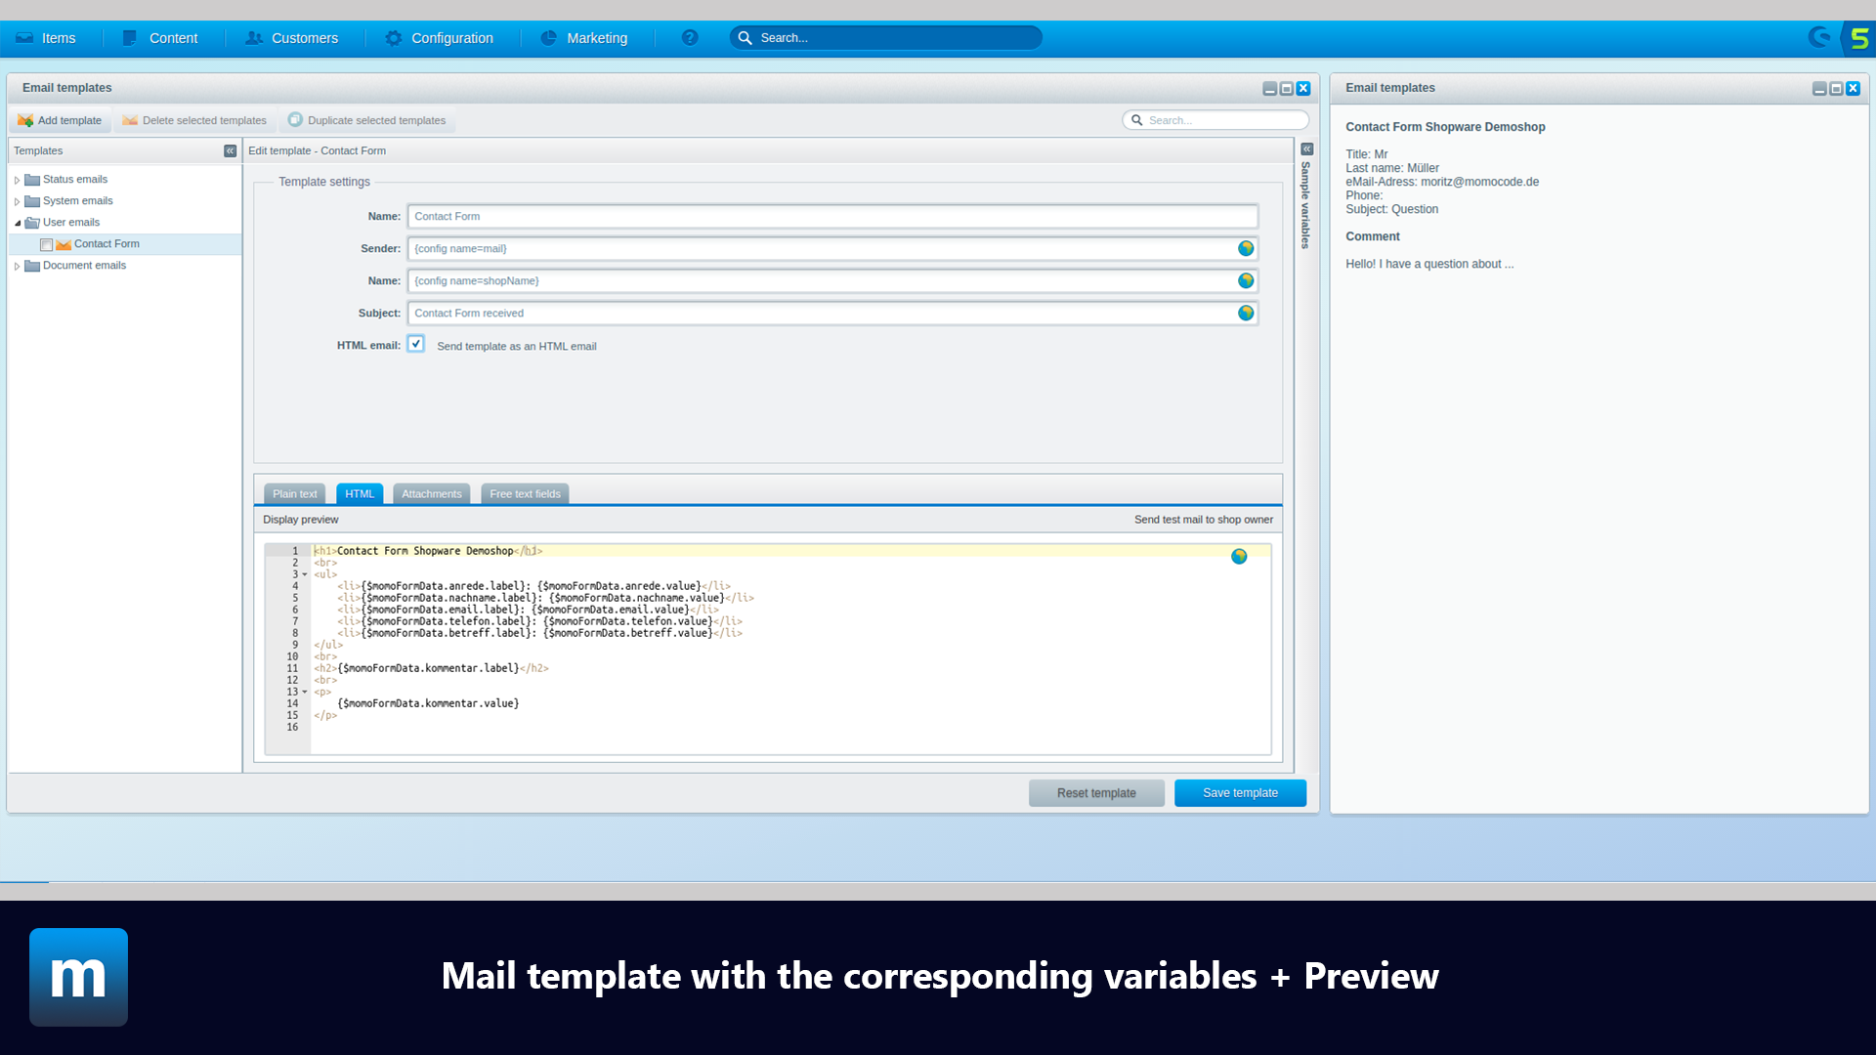
Task: Click Delete selected templates
Action: 194,120
